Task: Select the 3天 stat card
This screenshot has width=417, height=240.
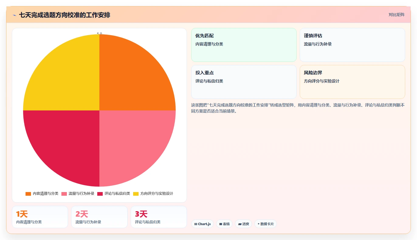Action: click(159, 217)
